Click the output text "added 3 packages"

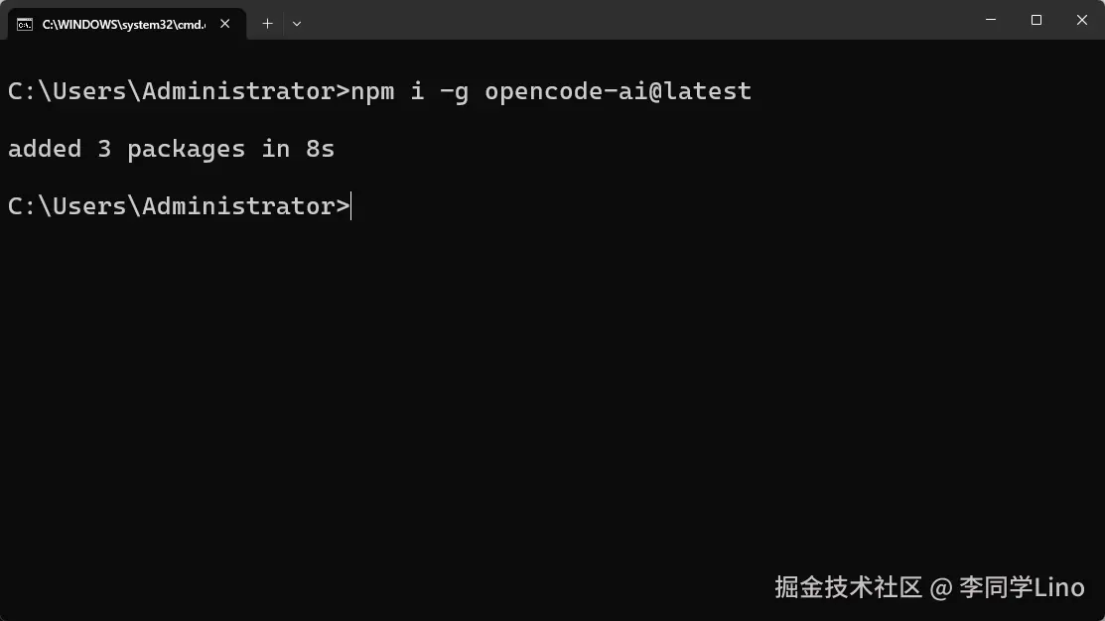(x=126, y=149)
